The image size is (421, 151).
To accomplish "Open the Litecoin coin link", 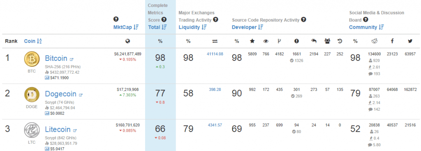I will click(58, 130).
